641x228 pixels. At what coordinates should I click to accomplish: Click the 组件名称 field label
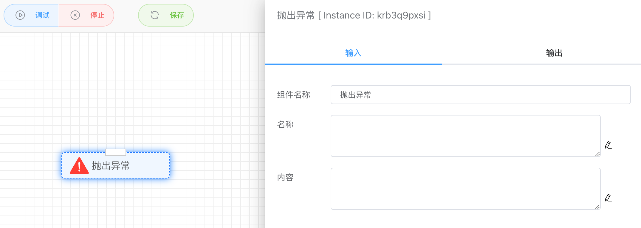(293, 95)
